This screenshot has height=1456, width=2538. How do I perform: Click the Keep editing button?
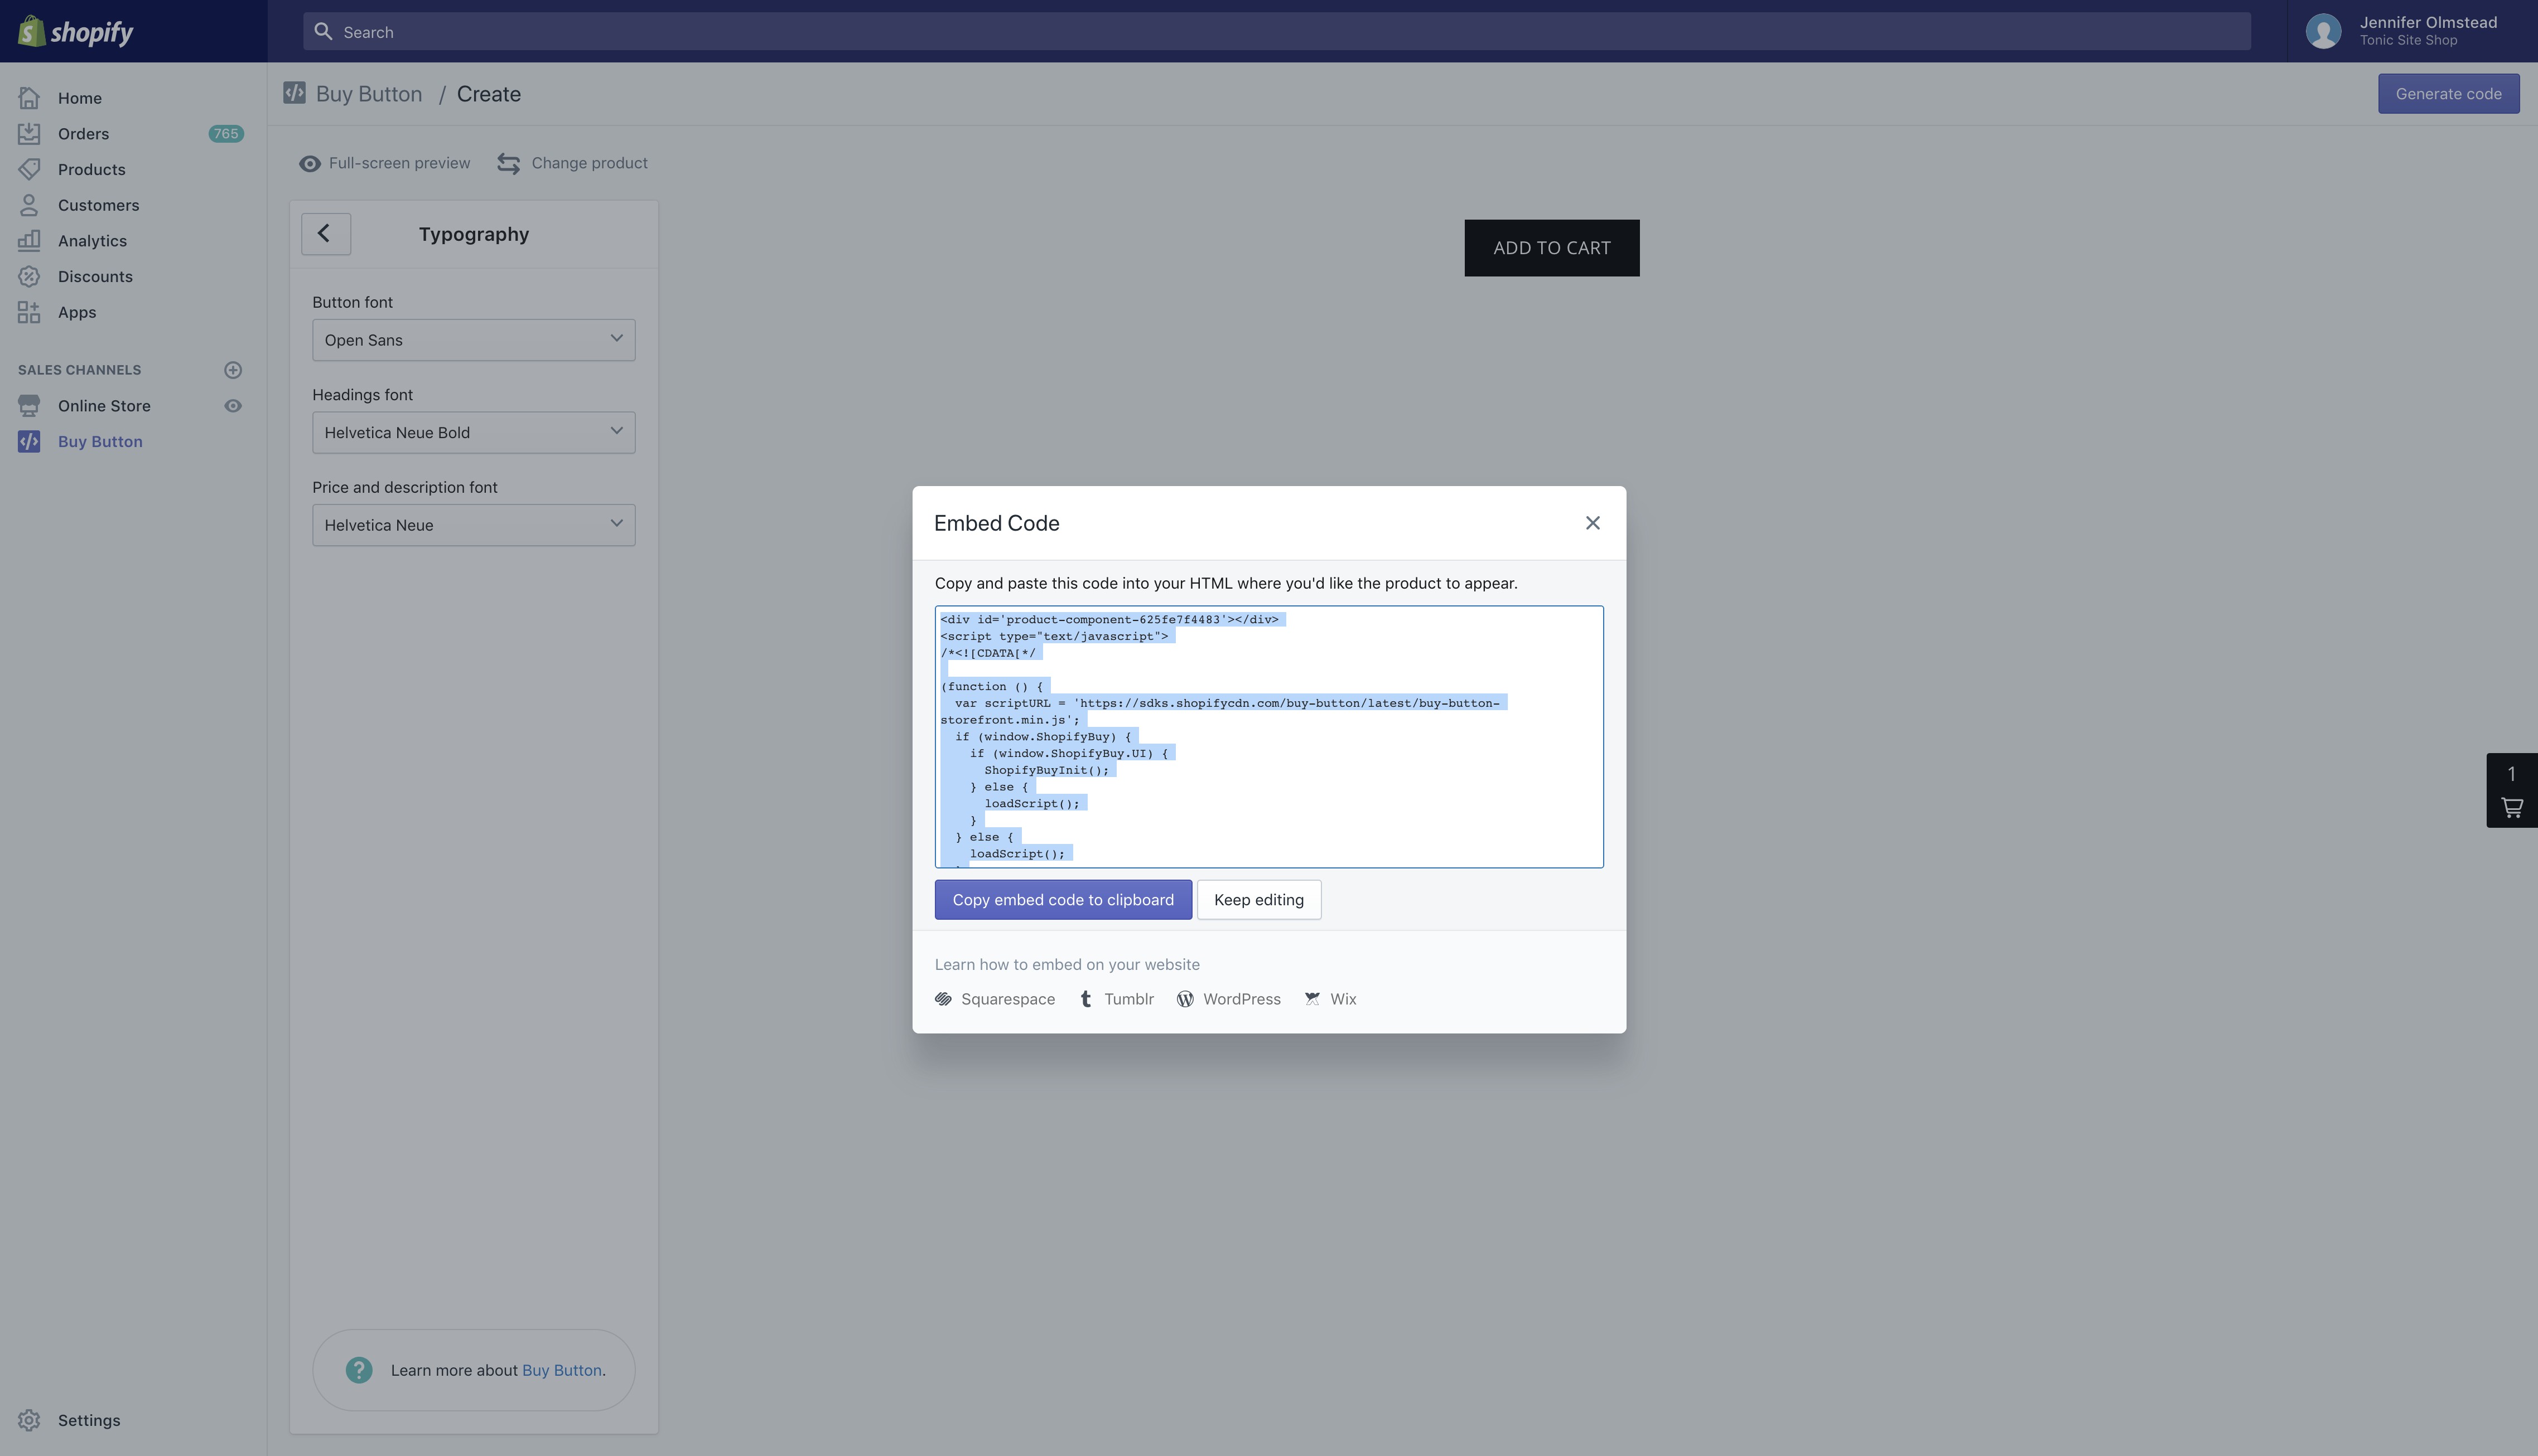[1258, 900]
